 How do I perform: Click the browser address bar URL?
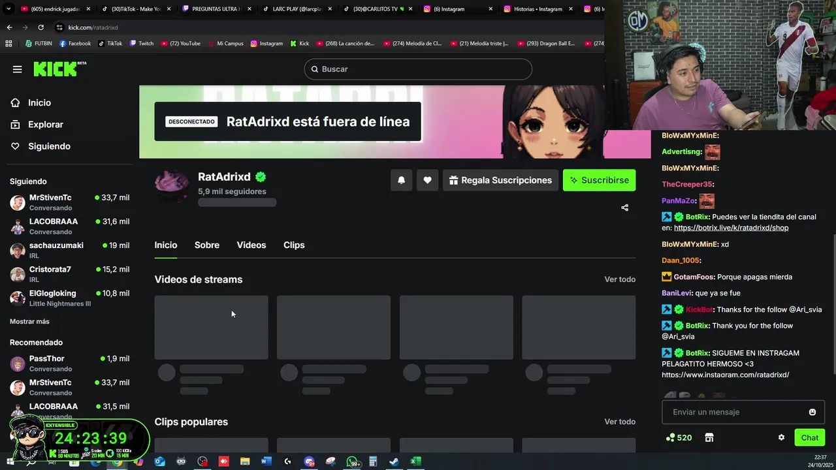[93, 27]
